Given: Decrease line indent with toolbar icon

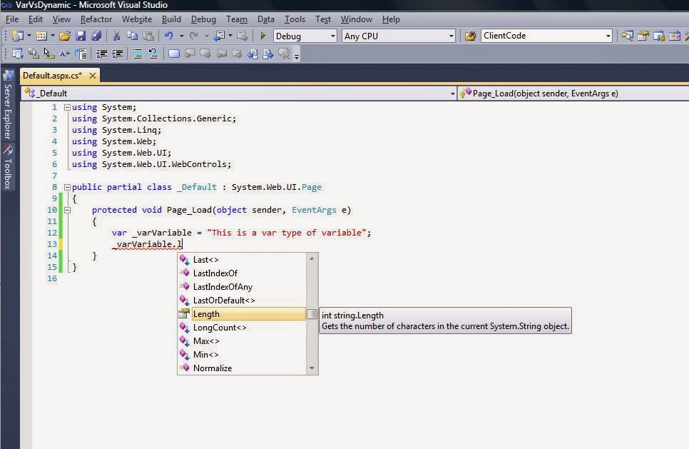Looking at the screenshot, I should pyautogui.click(x=101, y=54).
